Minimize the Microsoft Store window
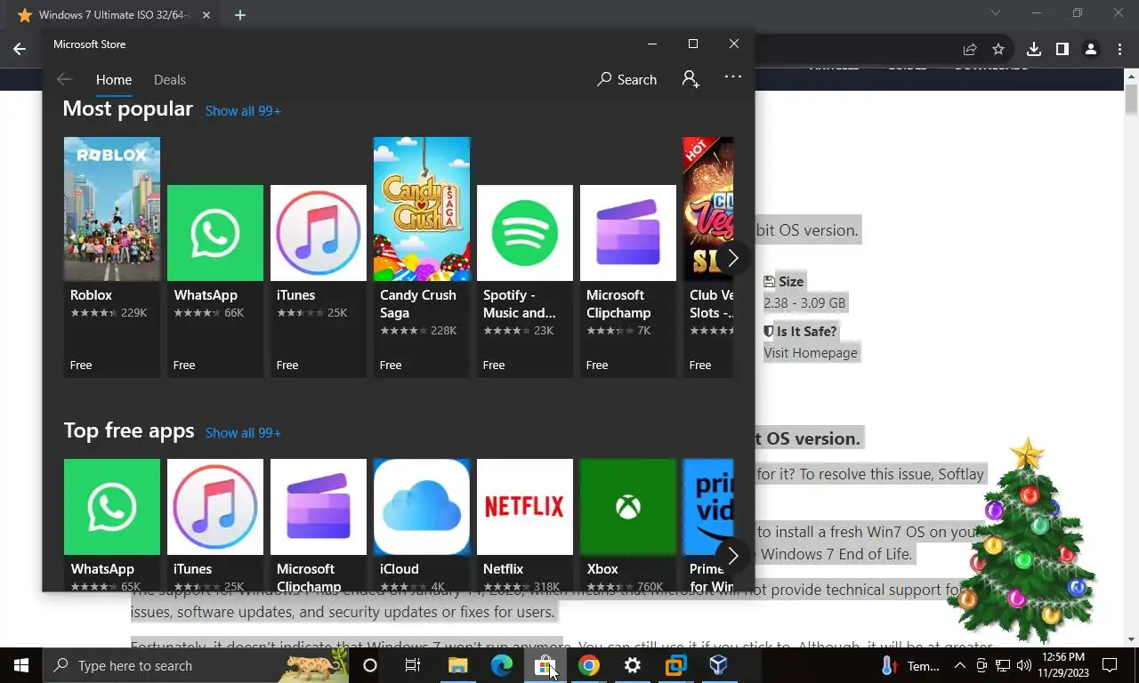 tap(652, 44)
